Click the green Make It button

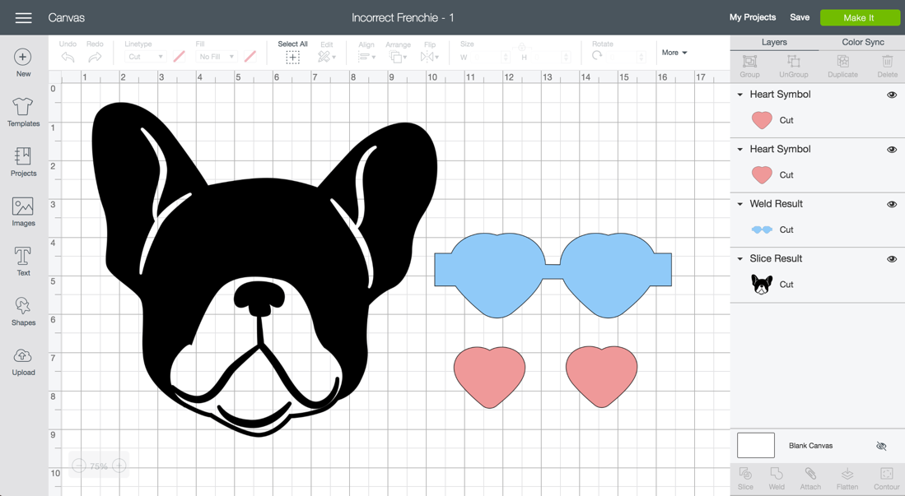click(859, 17)
